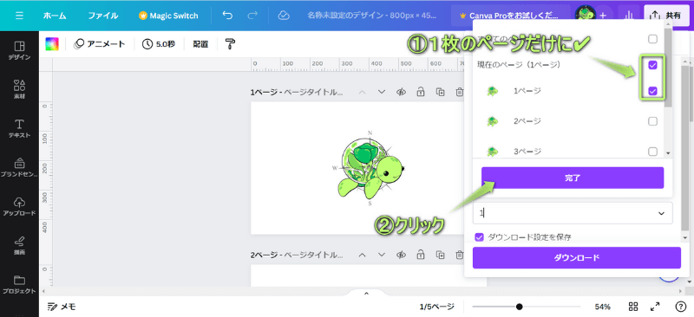Select the 1ページ turtle thumbnail in list
The width and height of the screenshot is (694, 317).
click(492, 91)
